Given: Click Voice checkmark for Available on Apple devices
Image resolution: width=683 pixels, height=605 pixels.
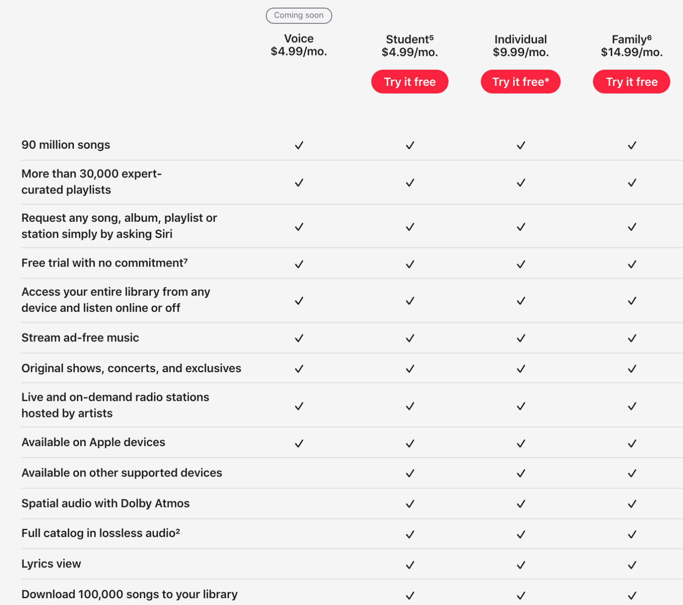Looking at the screenshot, I should [x=299, y=443].
